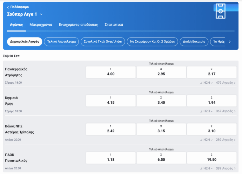The image size is (242, 174).
Task: Select the Δημοφιλείς Αγορές filter chip
Action: (x=24, y=42)
